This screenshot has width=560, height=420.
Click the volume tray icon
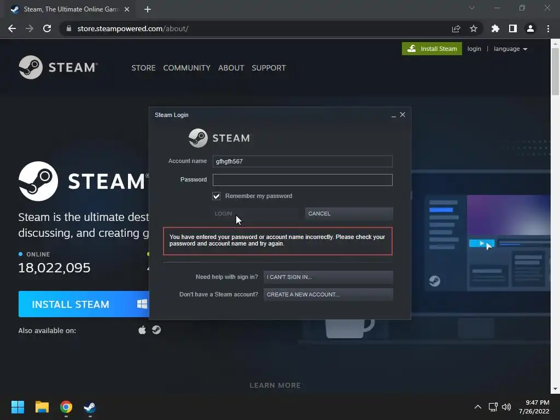click(x=506, y=407)
